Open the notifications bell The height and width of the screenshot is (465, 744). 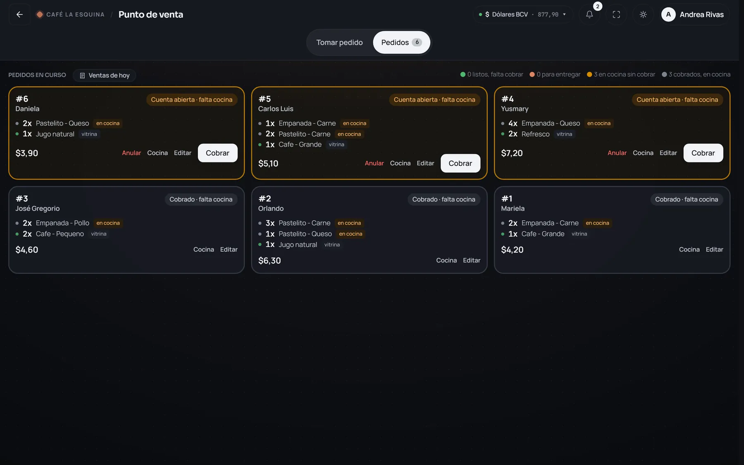589,14
